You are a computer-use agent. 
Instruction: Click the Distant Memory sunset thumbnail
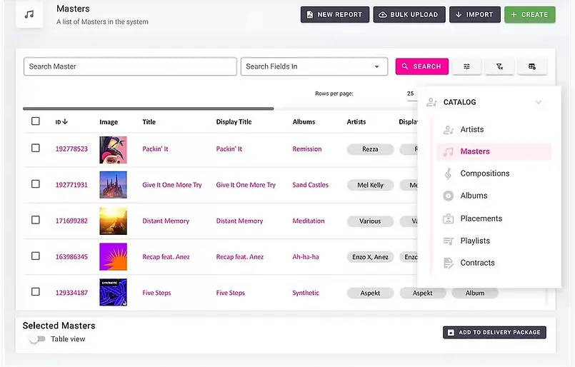(x=114, y=221)
